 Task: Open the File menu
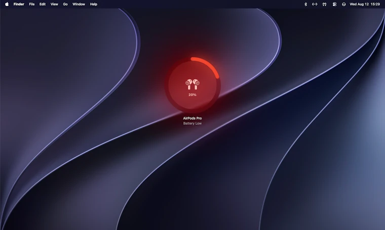coord(32,4)
